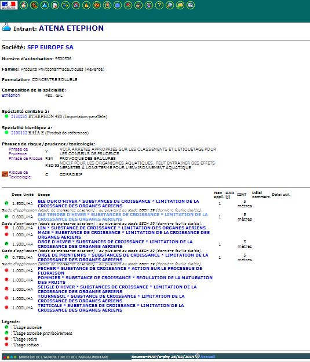Screen dimensions: 310x362
Task: Open the LIN substance de croissance usage
Action: click(122, 228)
